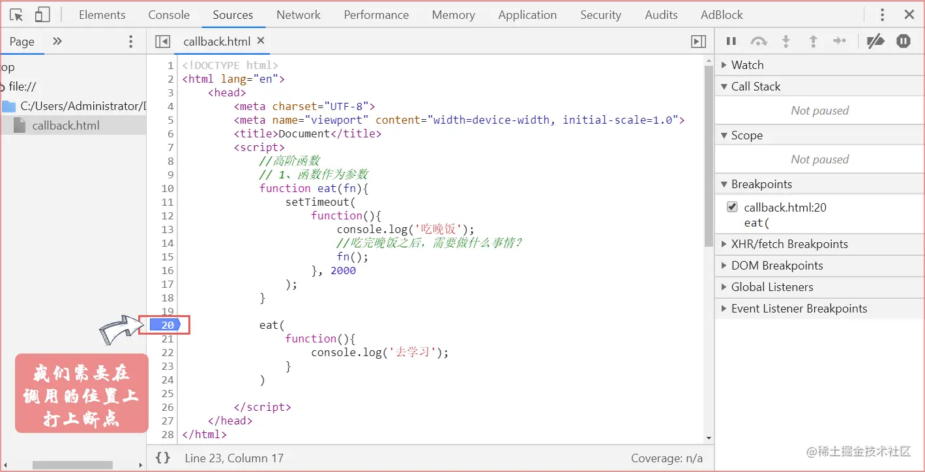This screenshot has width=925, height=472.
Task: Switch to the Elements tab
Action: [102, 14]
